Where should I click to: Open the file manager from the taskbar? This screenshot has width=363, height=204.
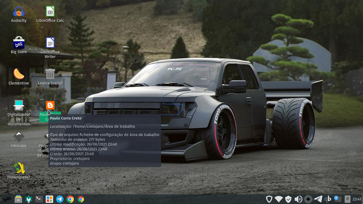pyautogui.click(x=18, y=199)
